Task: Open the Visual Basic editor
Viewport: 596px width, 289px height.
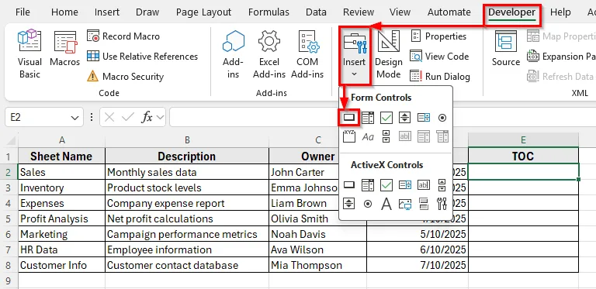Action: click(x=29, y=54)
